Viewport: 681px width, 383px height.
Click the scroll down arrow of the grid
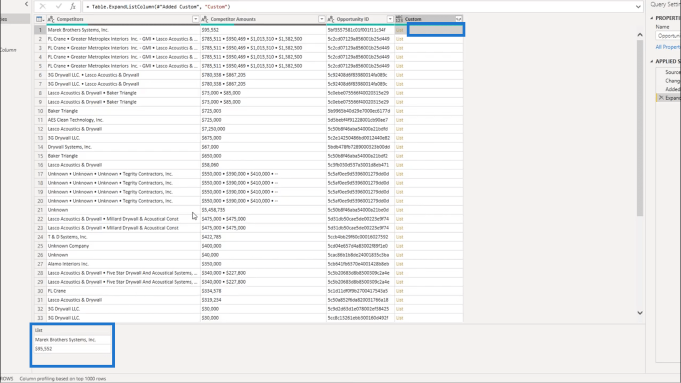(640, 313)
